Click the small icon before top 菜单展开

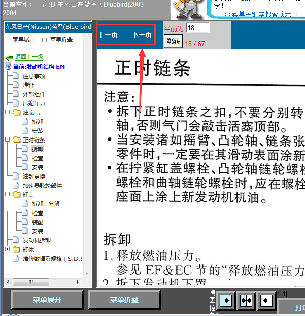click(7, 40)
